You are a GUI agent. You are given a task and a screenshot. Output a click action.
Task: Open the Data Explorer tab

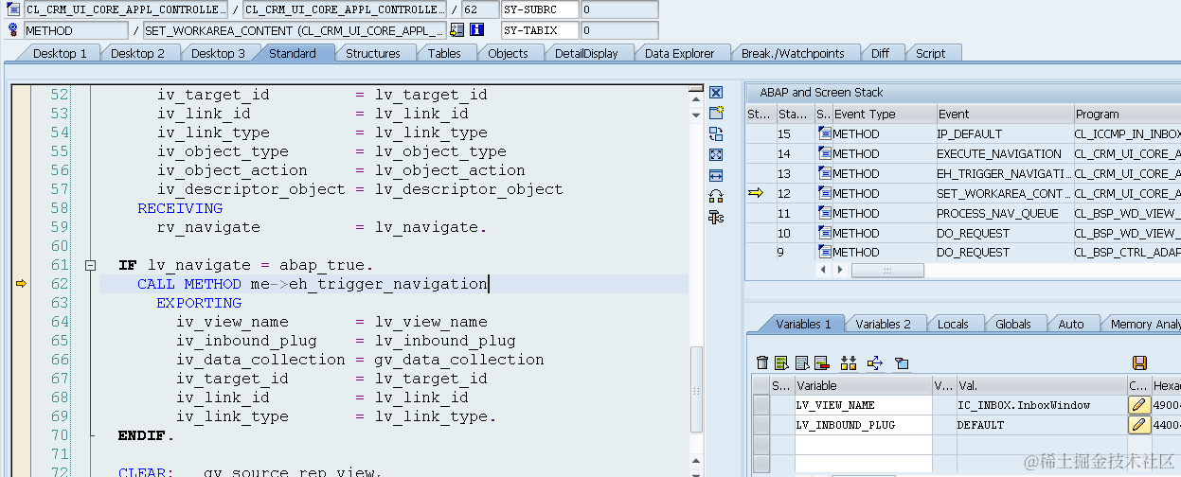[679, 53]
